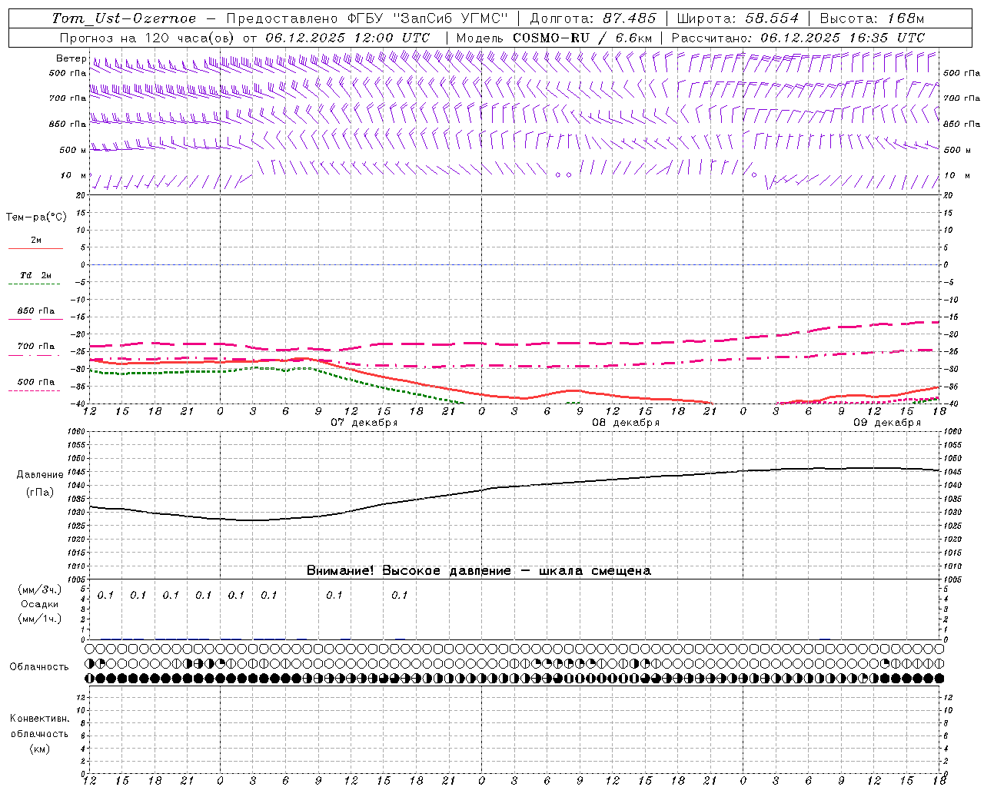Click the 'Тем-ра(°C)' temperature label

pos(36,218)
